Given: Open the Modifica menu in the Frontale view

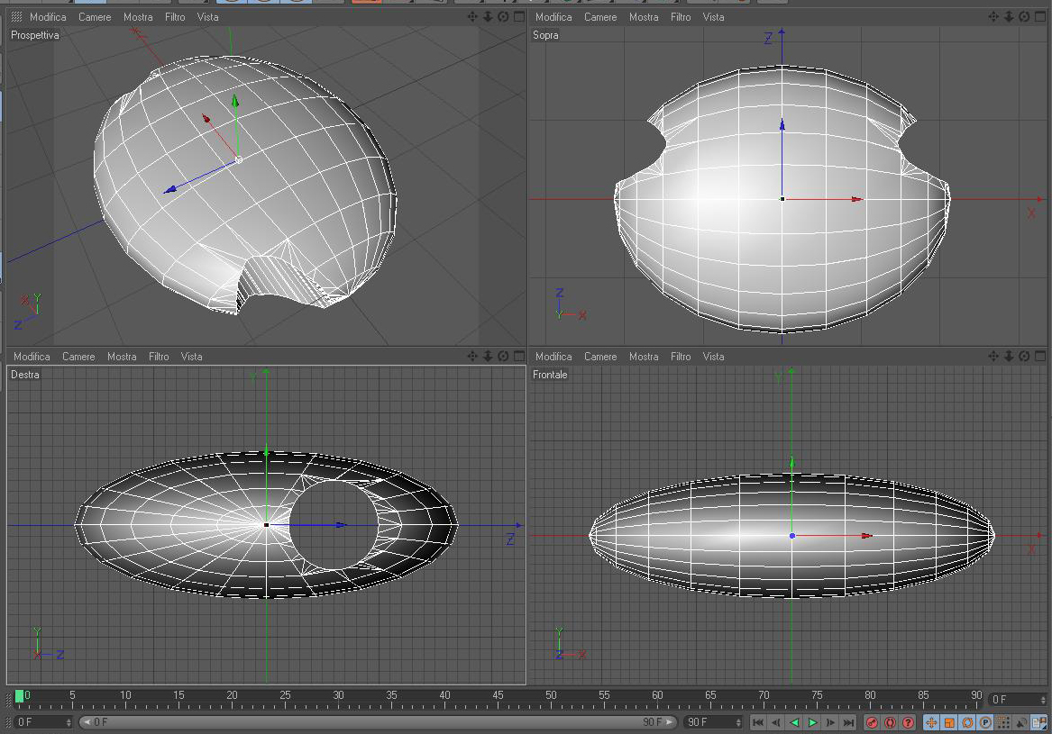Looking at the screenshot, I should (x=553, y=357).
